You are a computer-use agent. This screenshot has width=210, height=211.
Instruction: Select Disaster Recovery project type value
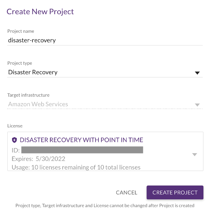coord(33,72)
